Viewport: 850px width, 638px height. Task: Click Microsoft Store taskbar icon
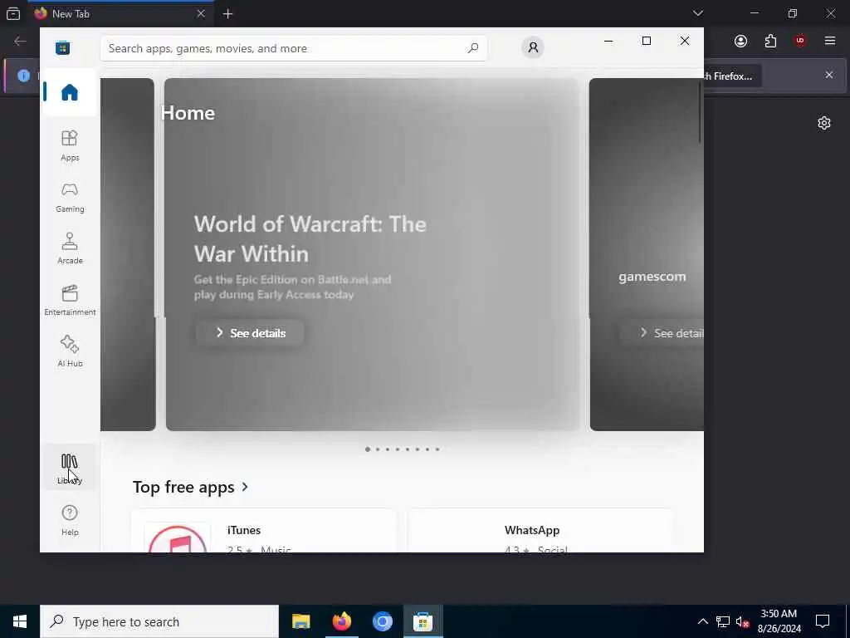point(423,621)
